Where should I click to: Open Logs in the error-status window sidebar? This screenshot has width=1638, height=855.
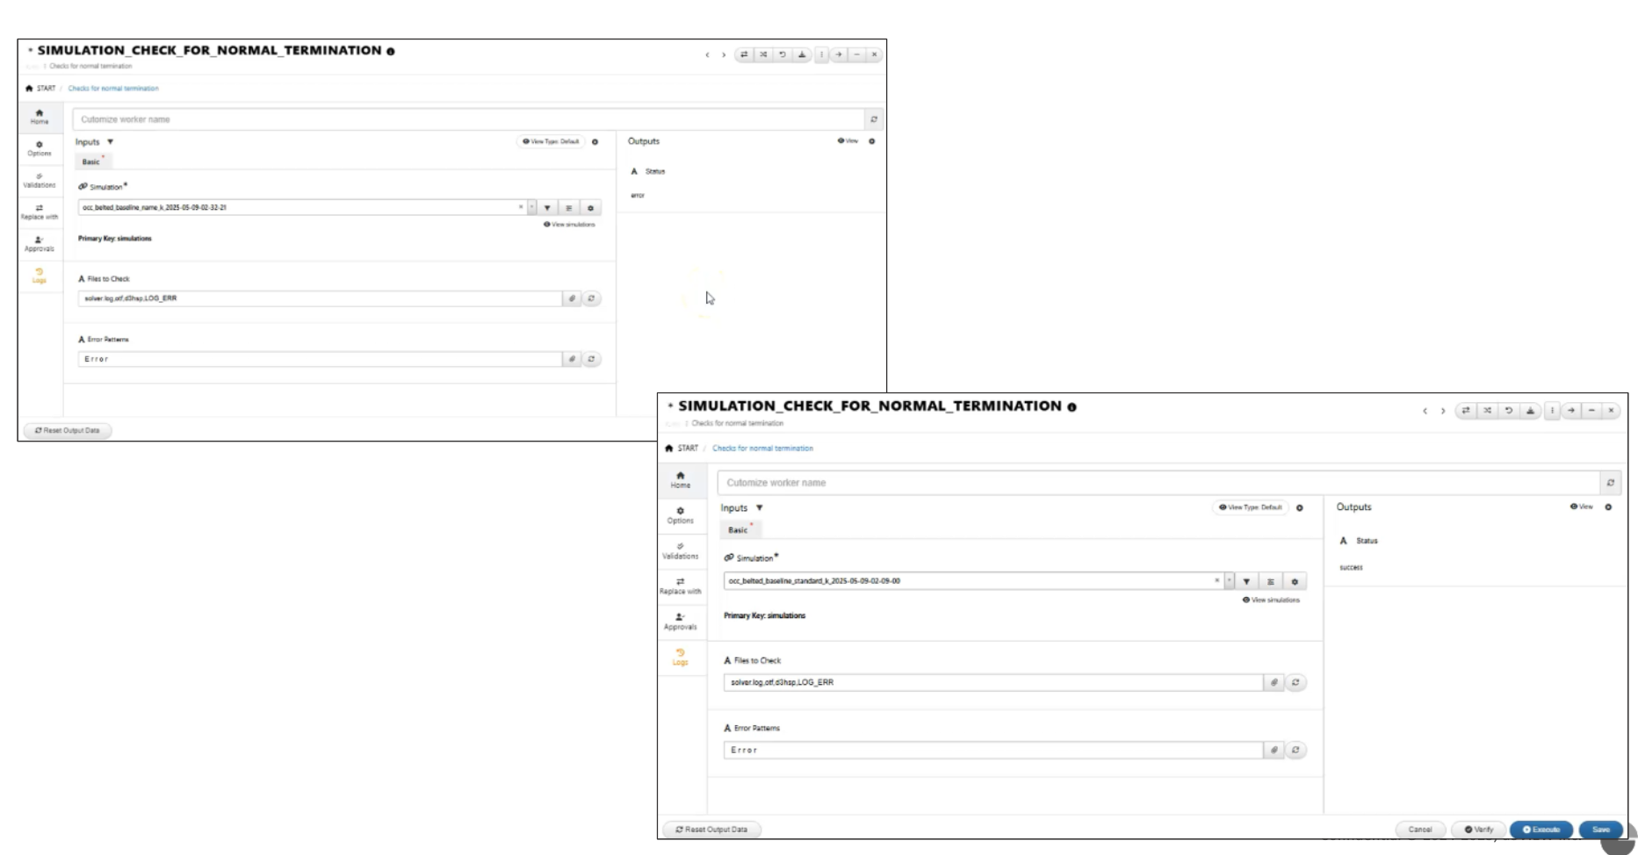point(40,276)
